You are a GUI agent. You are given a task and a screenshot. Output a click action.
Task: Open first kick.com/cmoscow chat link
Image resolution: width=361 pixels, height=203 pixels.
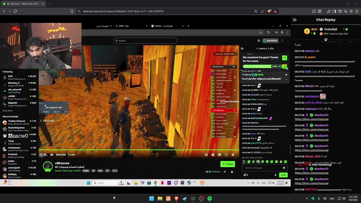tap(312, 119)
